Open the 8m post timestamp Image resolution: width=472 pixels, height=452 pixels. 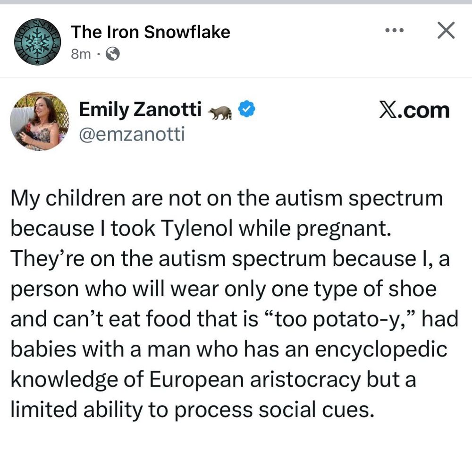click(x=80, y=54)
